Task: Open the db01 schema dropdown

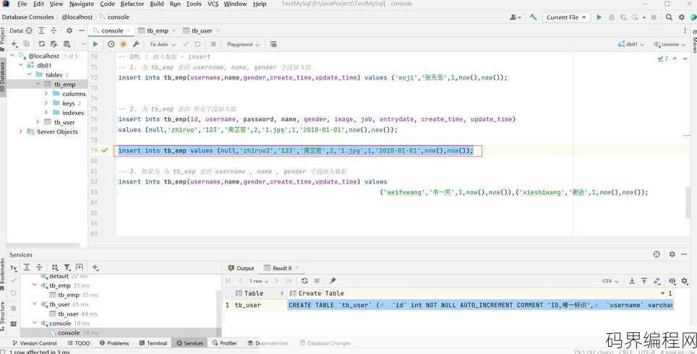Action: (x=630, y=44)
